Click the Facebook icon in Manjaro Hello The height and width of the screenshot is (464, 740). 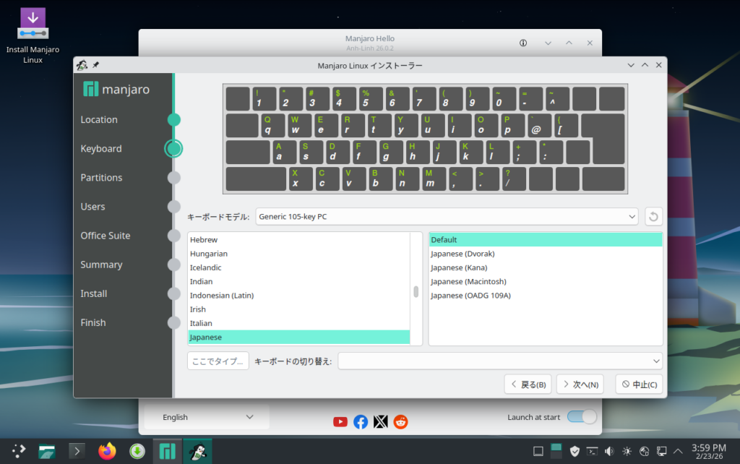pyautogui.click(x=361, y=422)
